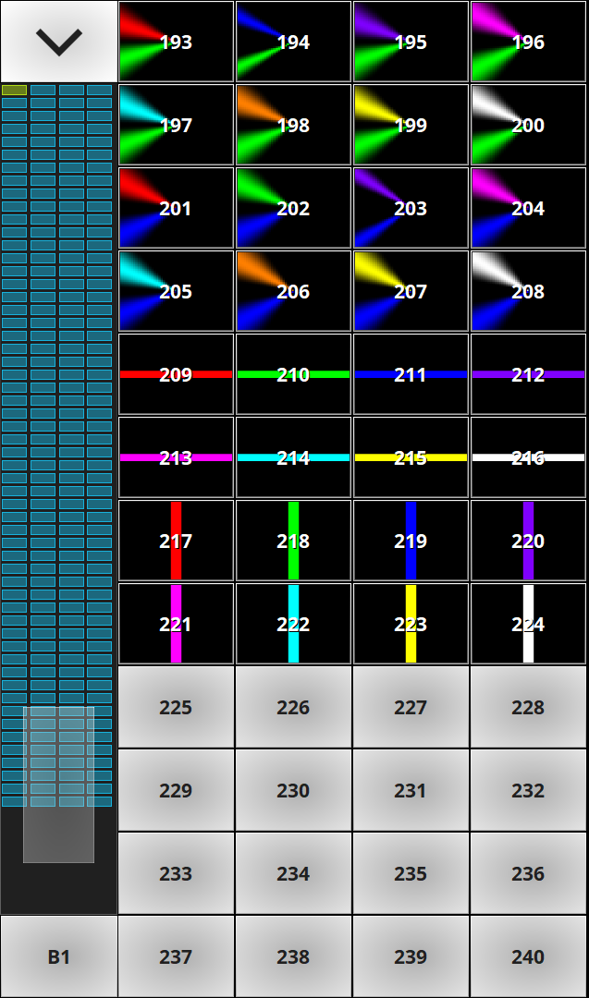Click the translucent scroll handle in page overview
Viewport: 589px width, 998px height.
58,785
